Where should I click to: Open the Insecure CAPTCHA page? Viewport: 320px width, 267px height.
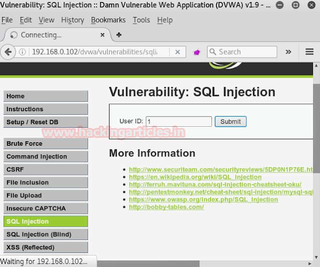coord(45,208)
